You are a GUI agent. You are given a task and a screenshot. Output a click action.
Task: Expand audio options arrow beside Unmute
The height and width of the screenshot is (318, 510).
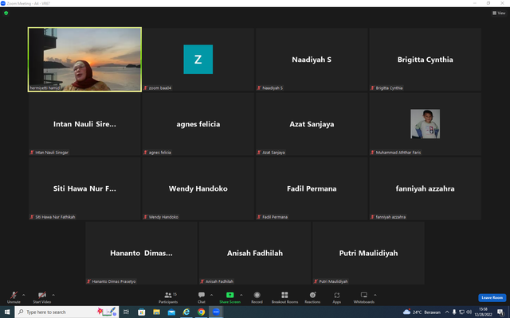(x=23, y=295)
